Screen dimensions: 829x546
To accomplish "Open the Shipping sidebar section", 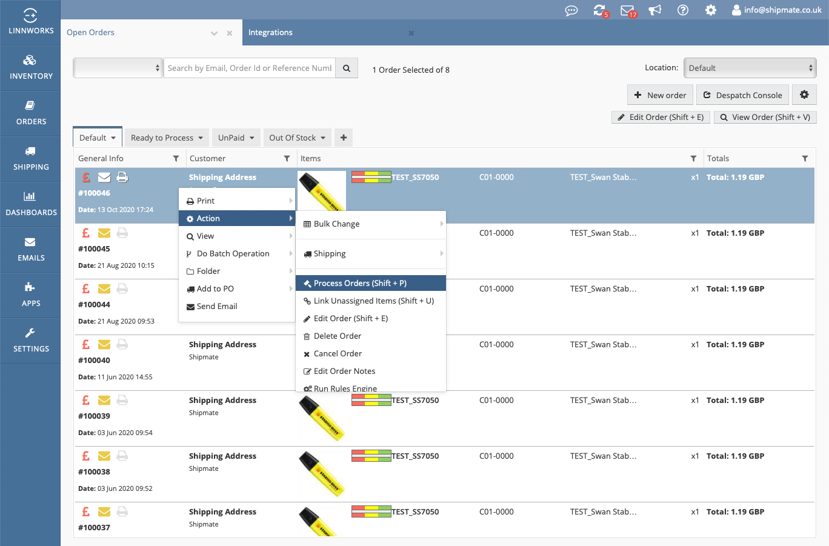I will 31,159.
